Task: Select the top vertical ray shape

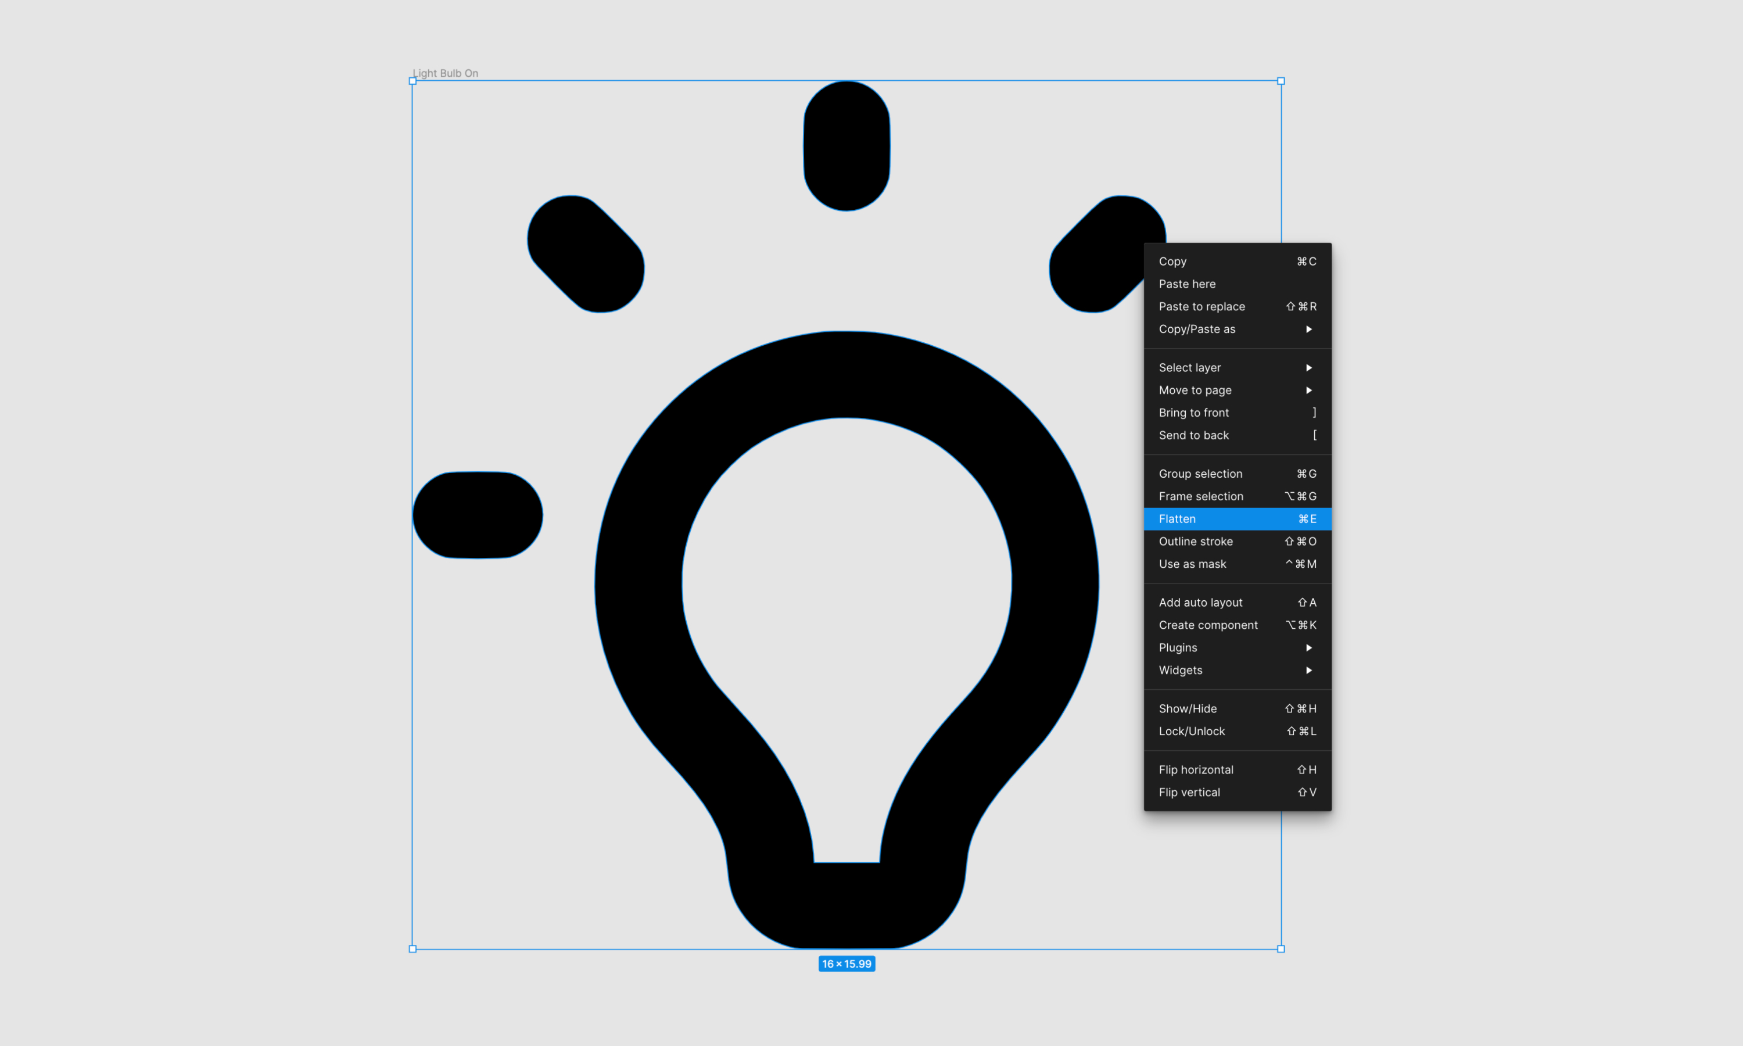Action: coord(847,146)
